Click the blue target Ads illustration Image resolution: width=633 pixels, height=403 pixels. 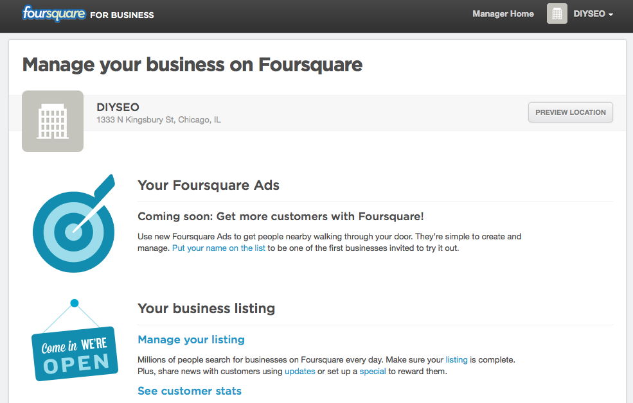click(x=73, y=223)
